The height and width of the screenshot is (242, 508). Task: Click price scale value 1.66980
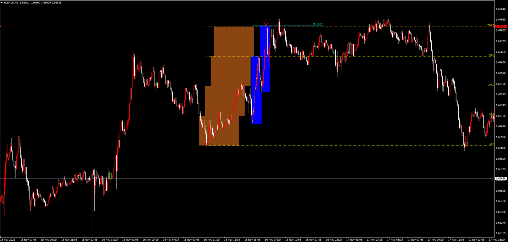click(501, 137)
